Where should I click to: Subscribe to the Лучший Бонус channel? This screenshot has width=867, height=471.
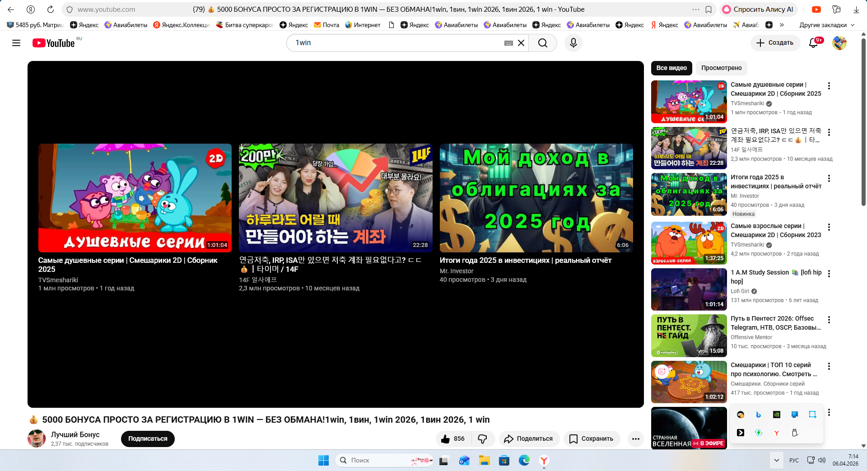pos(148,438)
